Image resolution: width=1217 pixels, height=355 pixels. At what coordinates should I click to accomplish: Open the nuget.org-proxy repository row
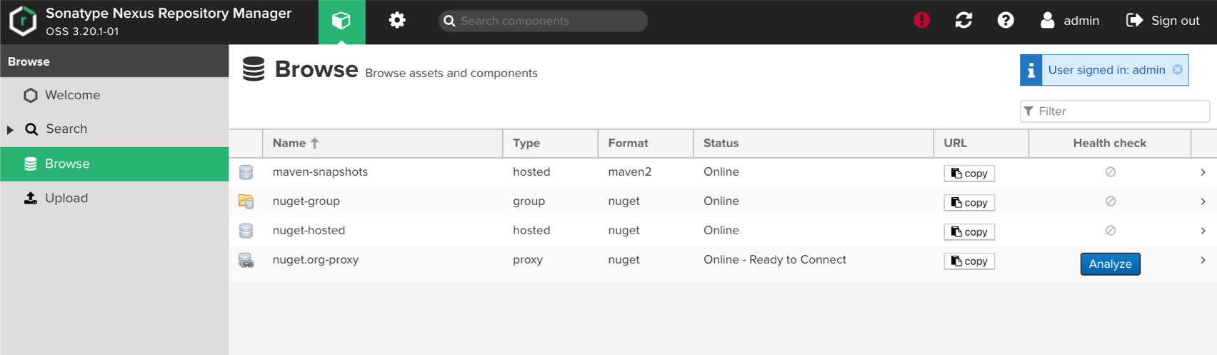point(723,263)
